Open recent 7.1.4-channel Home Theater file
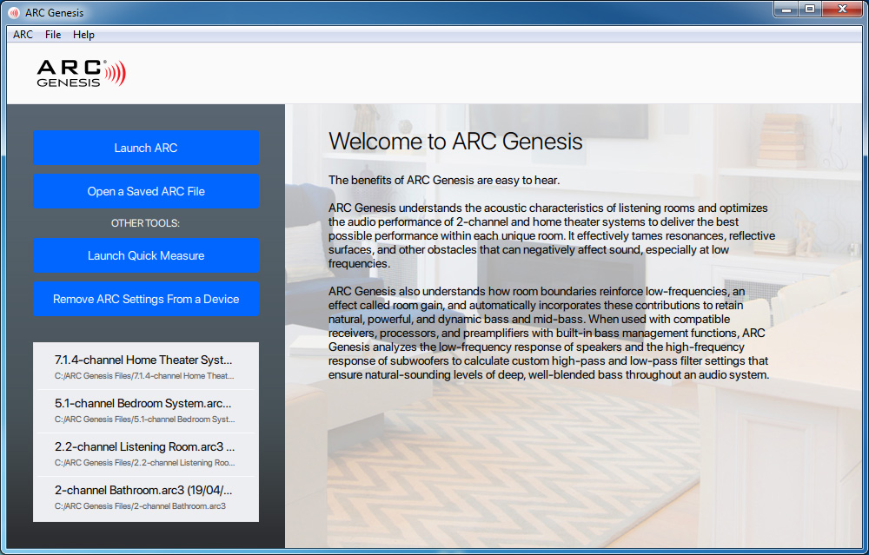 pos(146,367)
